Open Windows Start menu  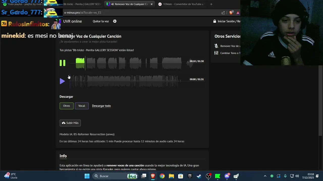tap(87, 176)
